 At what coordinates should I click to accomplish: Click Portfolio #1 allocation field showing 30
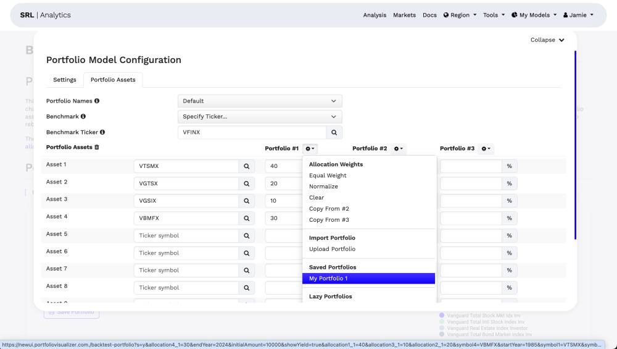(x=284, y=218)
